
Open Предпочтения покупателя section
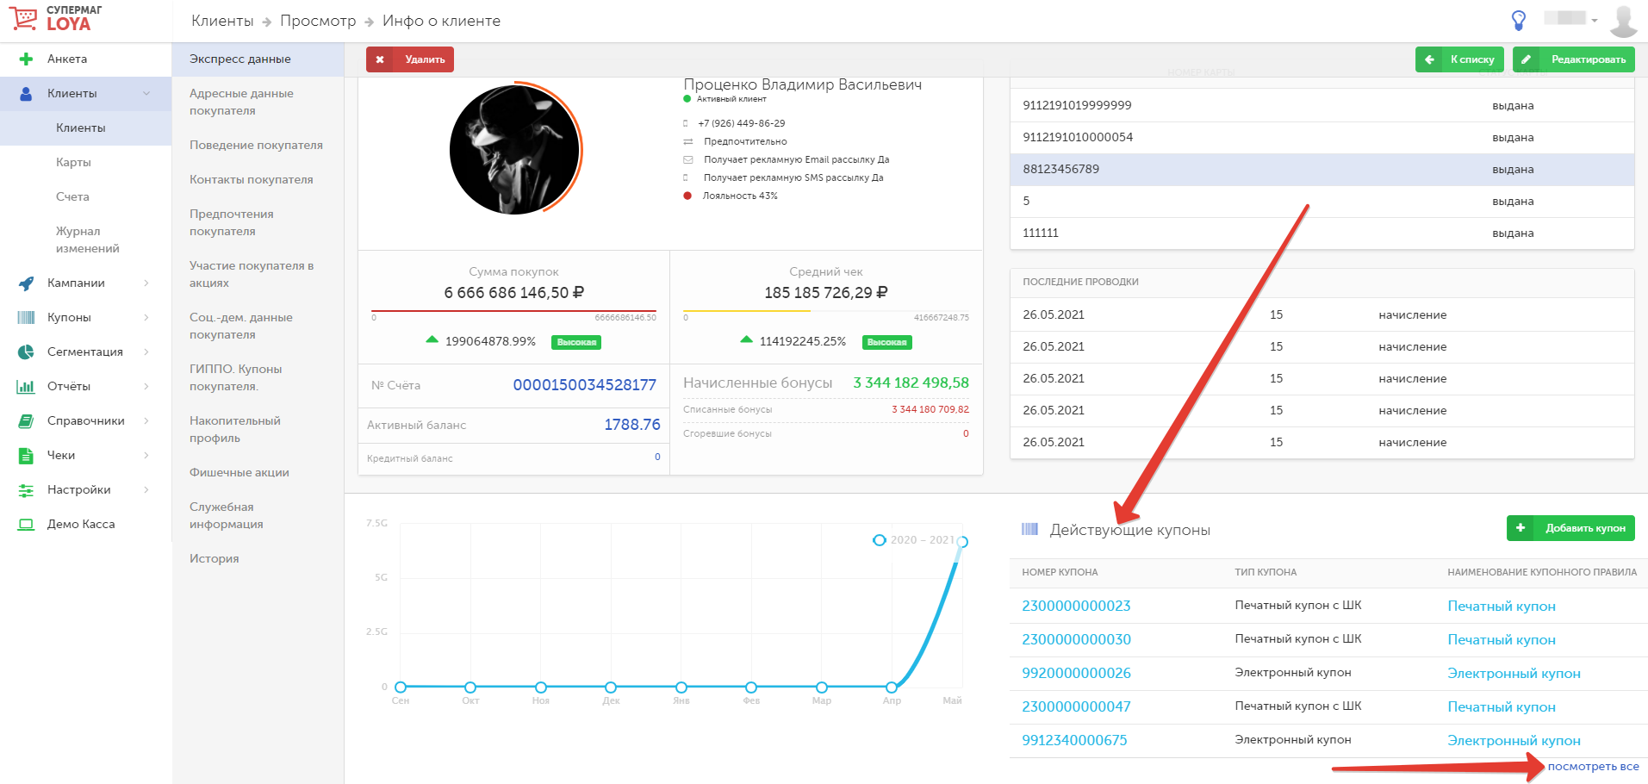258,223
